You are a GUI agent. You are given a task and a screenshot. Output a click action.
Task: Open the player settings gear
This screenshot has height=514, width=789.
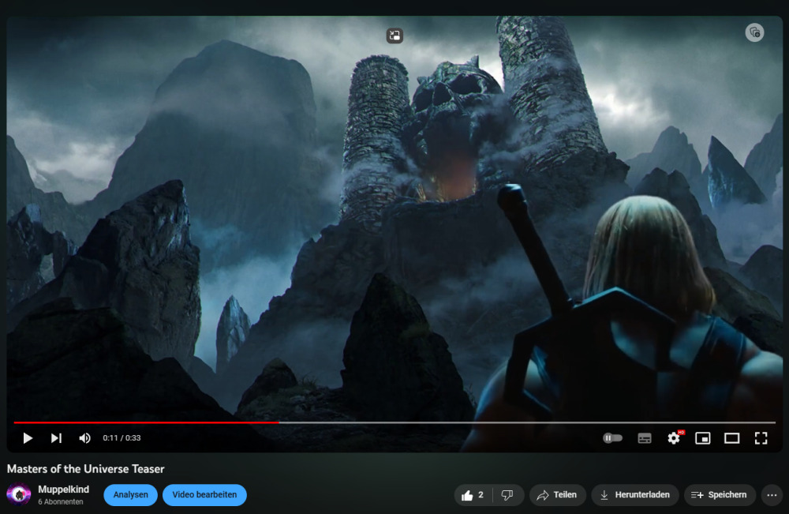674,438
